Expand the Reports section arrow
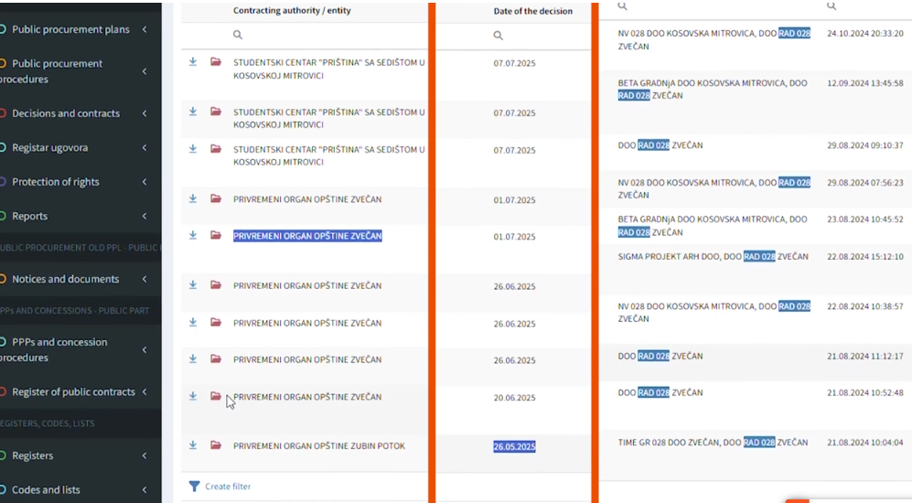This screenshot has width=912, height=503. pos(145,216)
